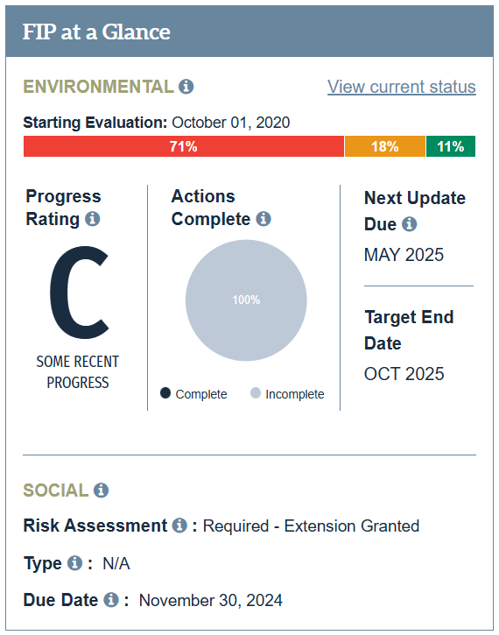Click the FIP at a Glance header
Image resolution: width=499 pixels, height=635 pixels.
point(96,32)
